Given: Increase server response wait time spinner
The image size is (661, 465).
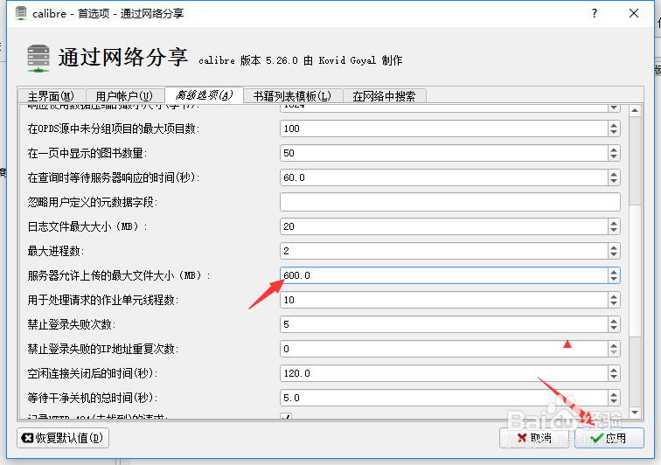Looking at the screenshot, I should click(614, 174).
